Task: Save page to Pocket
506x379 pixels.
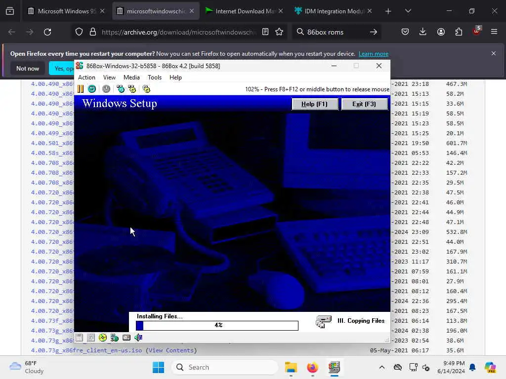Action: coord(405,32)
